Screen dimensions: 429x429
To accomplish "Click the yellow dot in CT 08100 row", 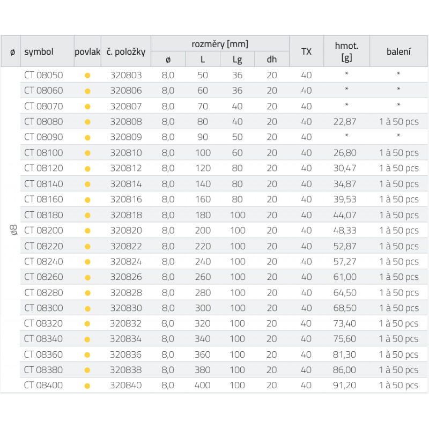I will pyautogui.click(x=87, y=153).
